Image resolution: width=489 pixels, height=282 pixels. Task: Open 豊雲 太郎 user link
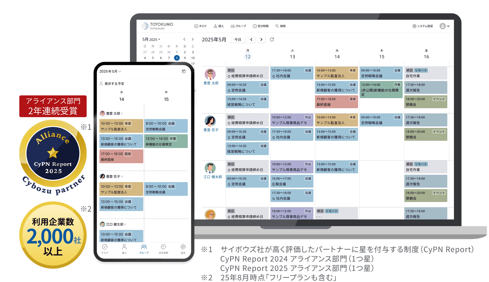coord(211,83)
